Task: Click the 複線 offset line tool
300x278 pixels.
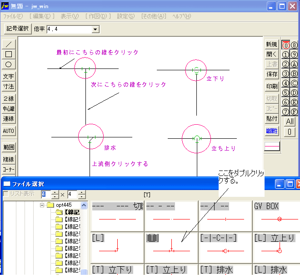Action: [x=9, y=160]
